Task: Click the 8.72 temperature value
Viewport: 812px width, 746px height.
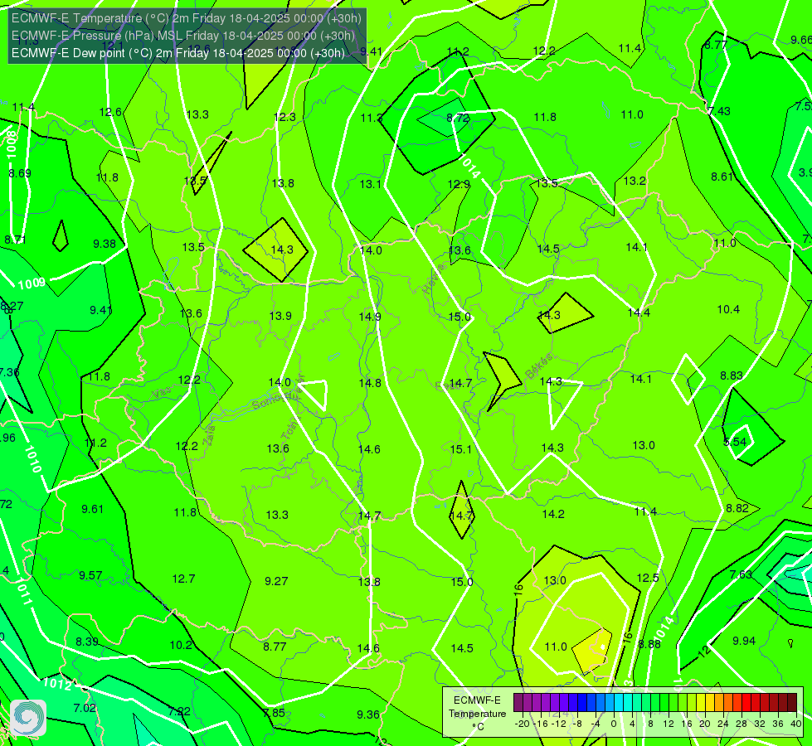Action: pos(458,118)
